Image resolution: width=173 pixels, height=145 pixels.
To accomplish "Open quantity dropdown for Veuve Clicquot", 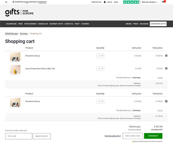I will [100, 68].
